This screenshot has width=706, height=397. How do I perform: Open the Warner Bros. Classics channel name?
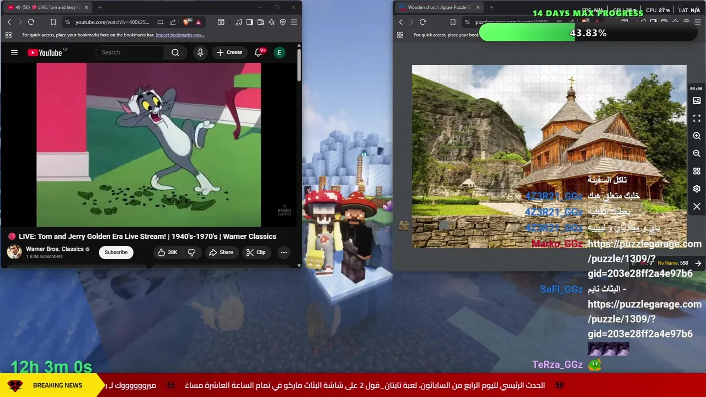click(x=55, y=249)
